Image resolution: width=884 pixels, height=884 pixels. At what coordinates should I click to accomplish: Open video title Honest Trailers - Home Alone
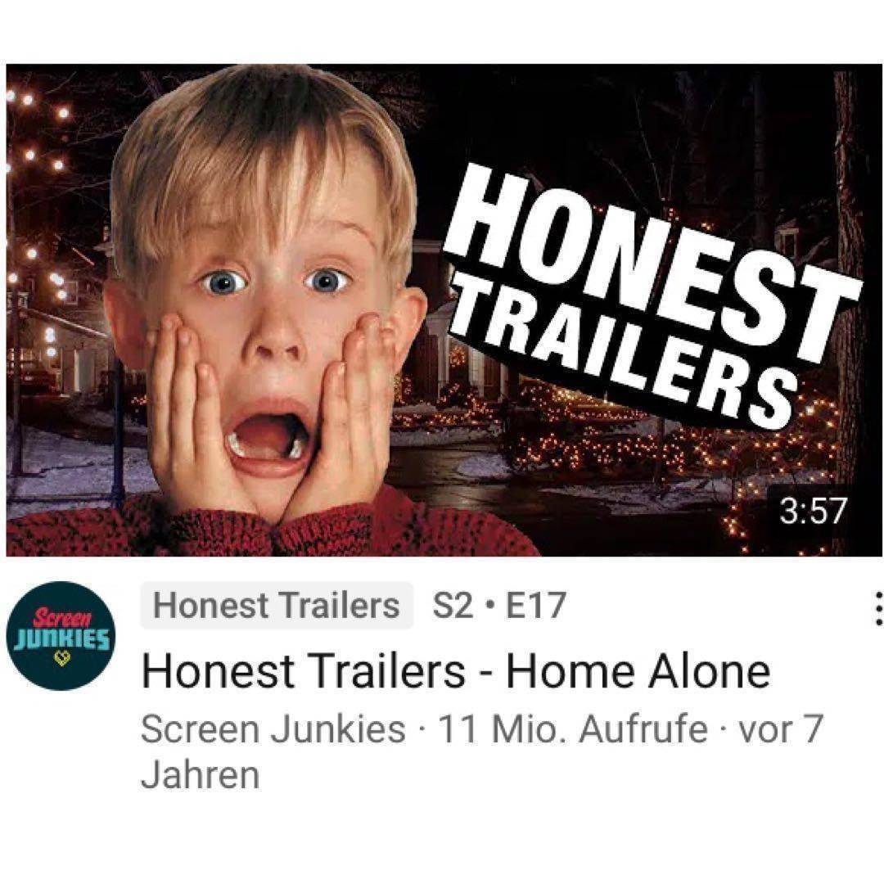pos(456,671)
